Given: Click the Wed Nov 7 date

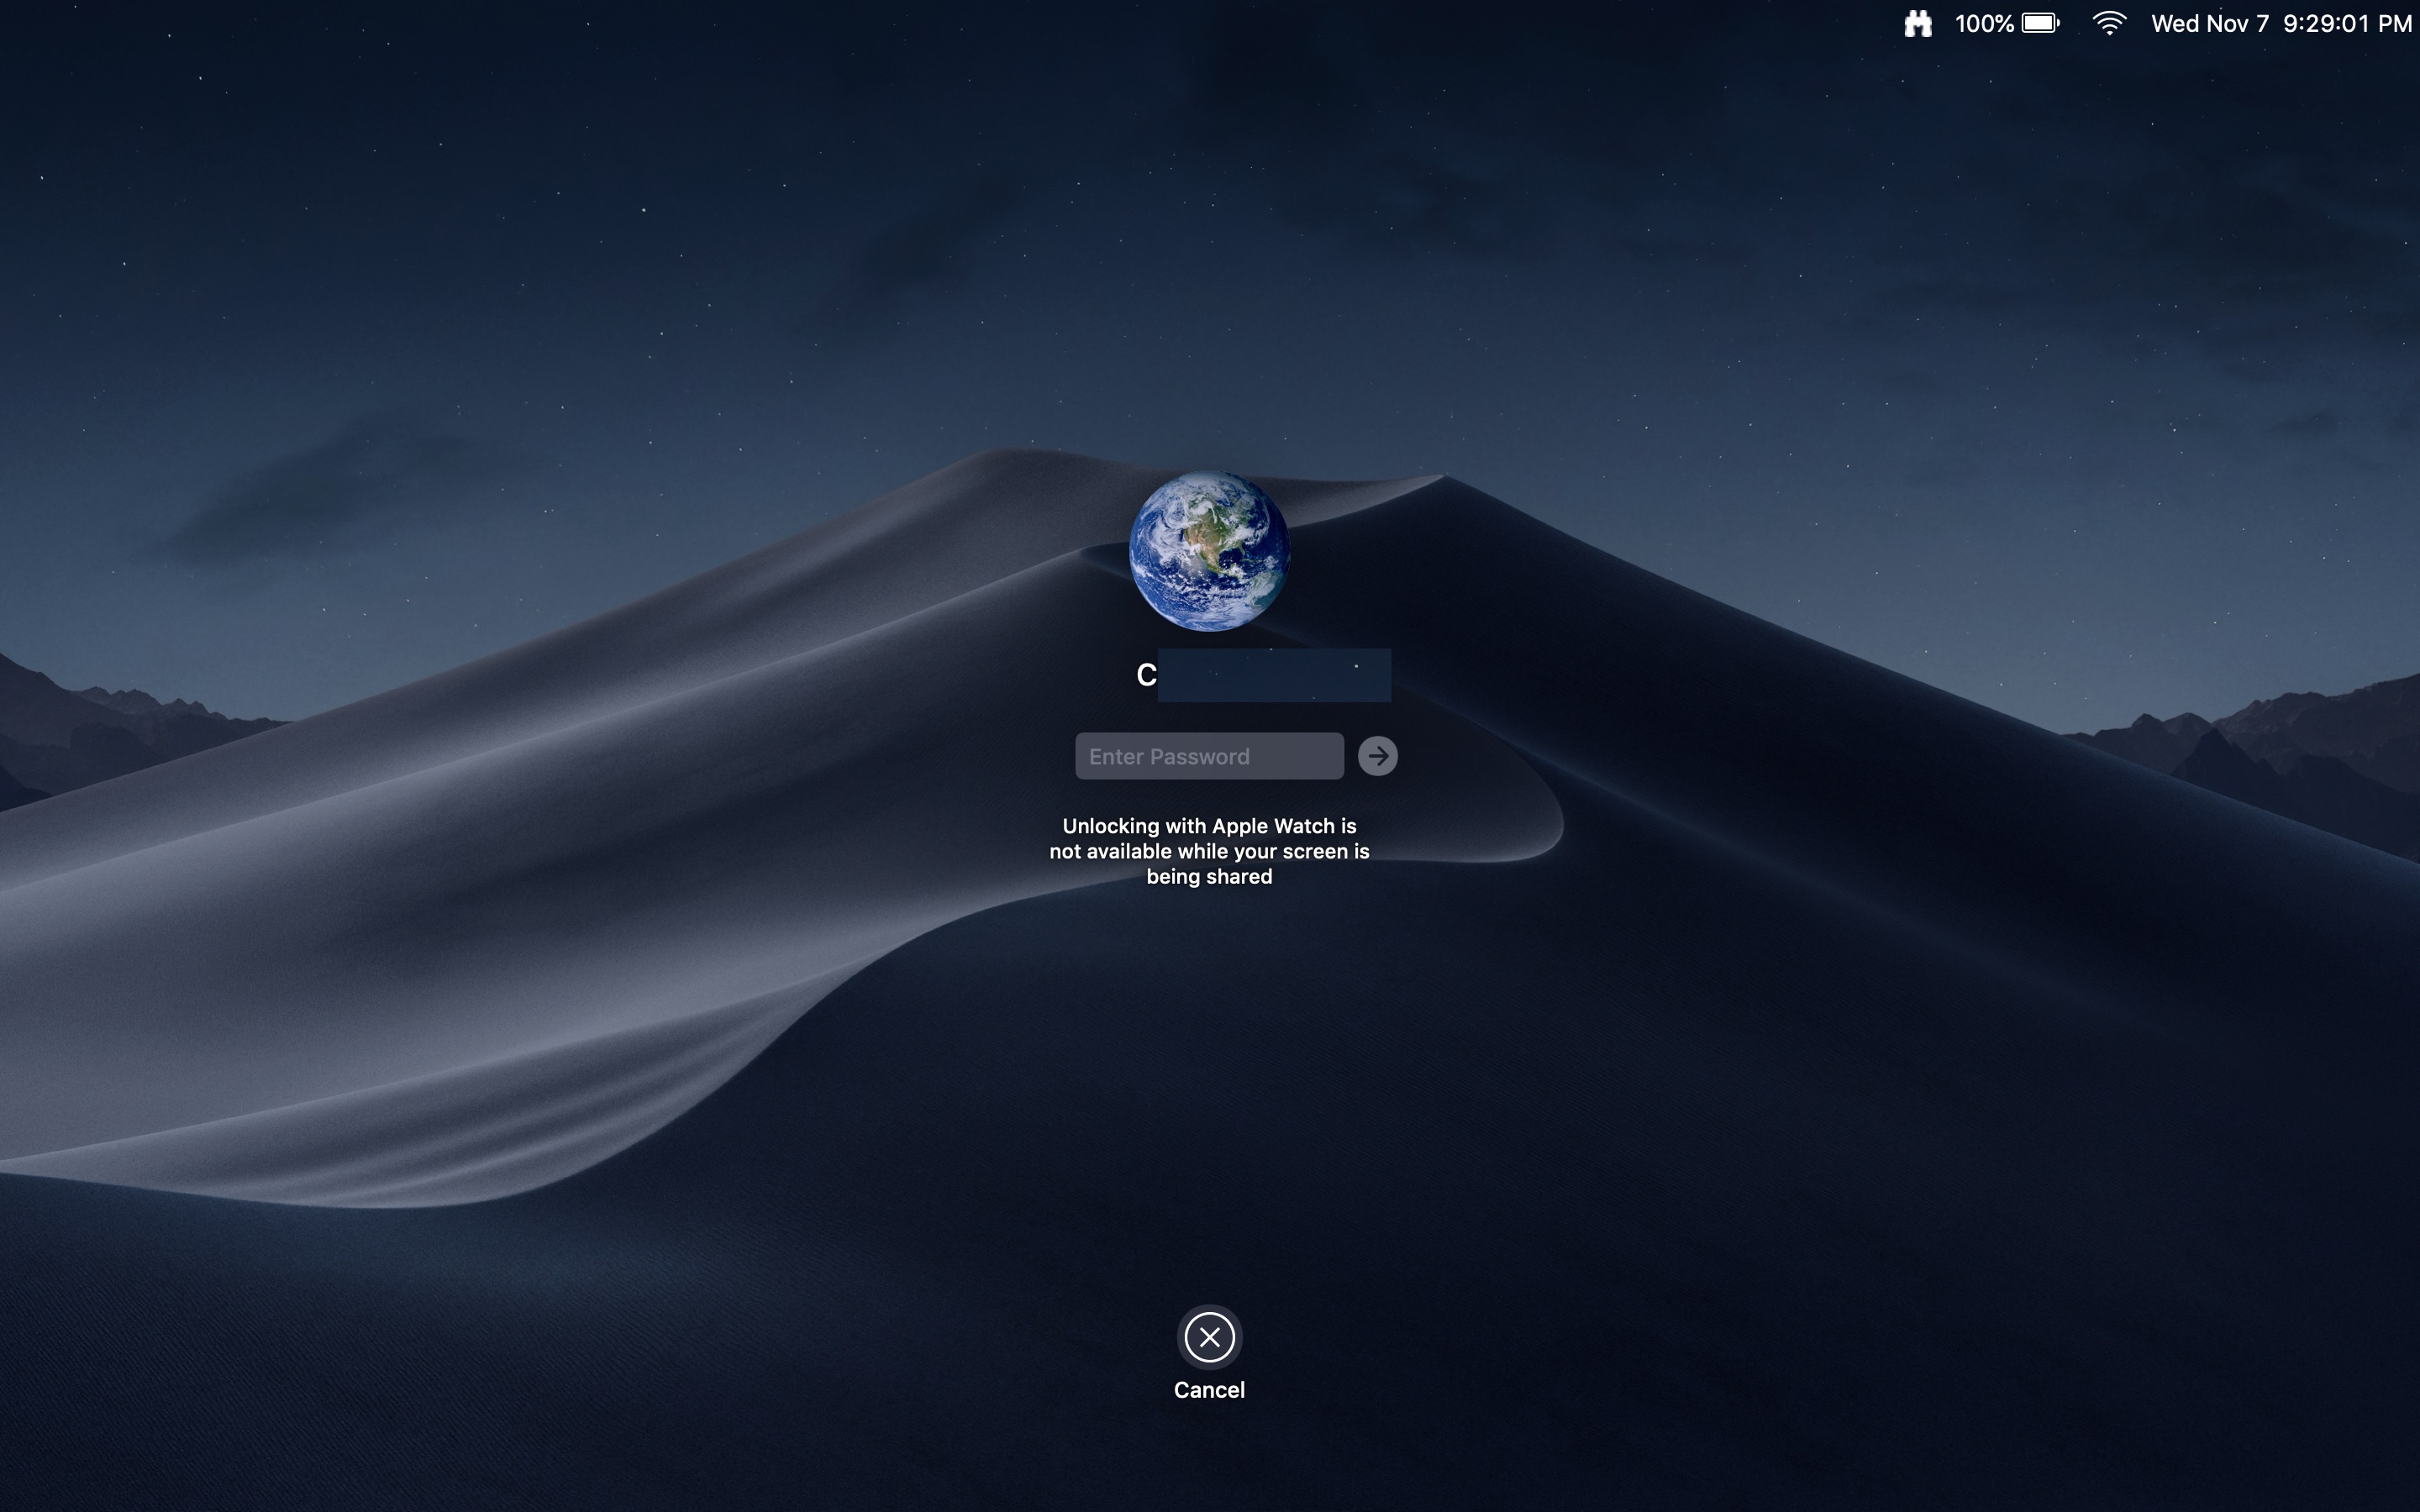Looking at the screenshot, I should (x=2209, y=23).
